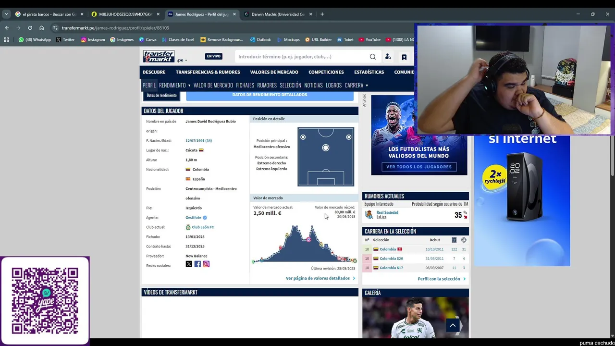Click the search magnifier icon
615x346 pixels.
coord(372,57)
